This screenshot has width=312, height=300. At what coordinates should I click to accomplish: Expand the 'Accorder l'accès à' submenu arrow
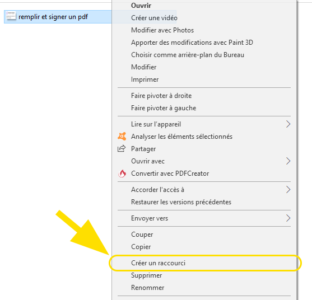(x=288, y=190)
